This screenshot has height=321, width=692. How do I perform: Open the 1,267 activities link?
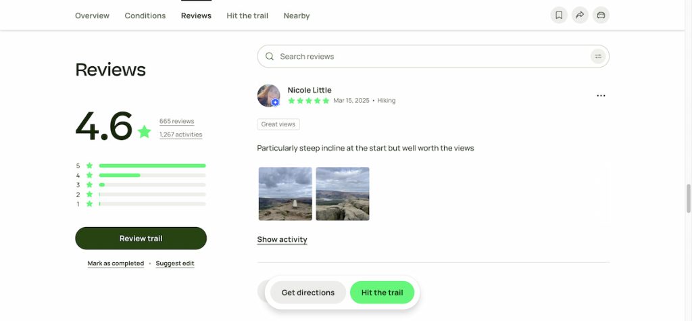(181, 134)
